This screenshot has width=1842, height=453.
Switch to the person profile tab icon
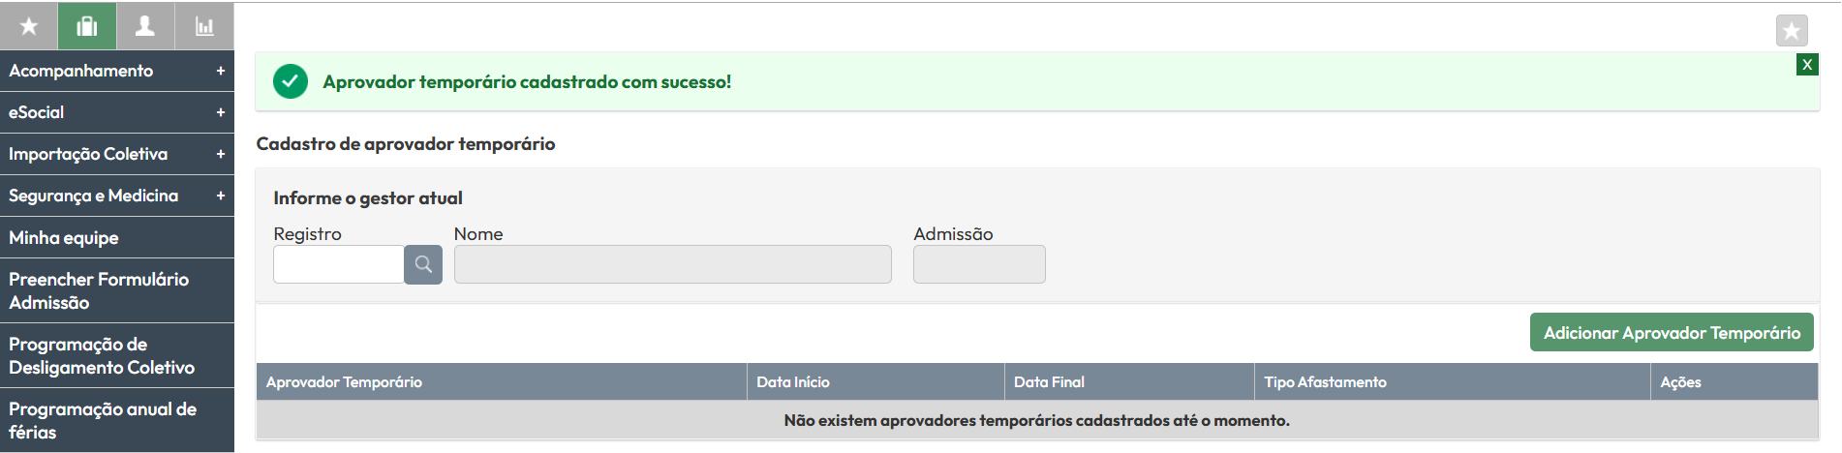coord(145,26)
